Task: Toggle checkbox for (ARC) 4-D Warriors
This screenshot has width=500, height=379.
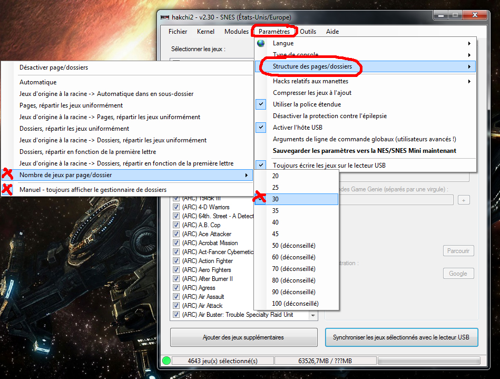Action: tap(176, 207)
